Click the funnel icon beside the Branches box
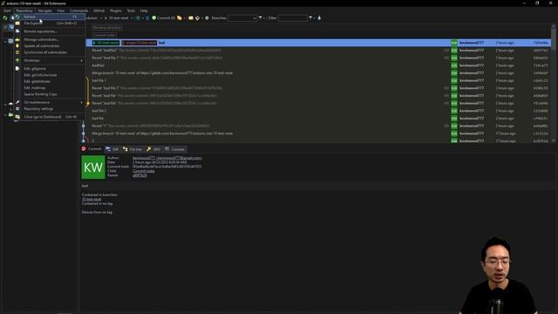Screen dimensions: 558x314 tap(260, 17)
